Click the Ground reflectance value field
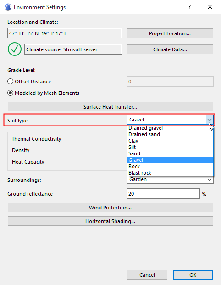 (x=163, y=194)
